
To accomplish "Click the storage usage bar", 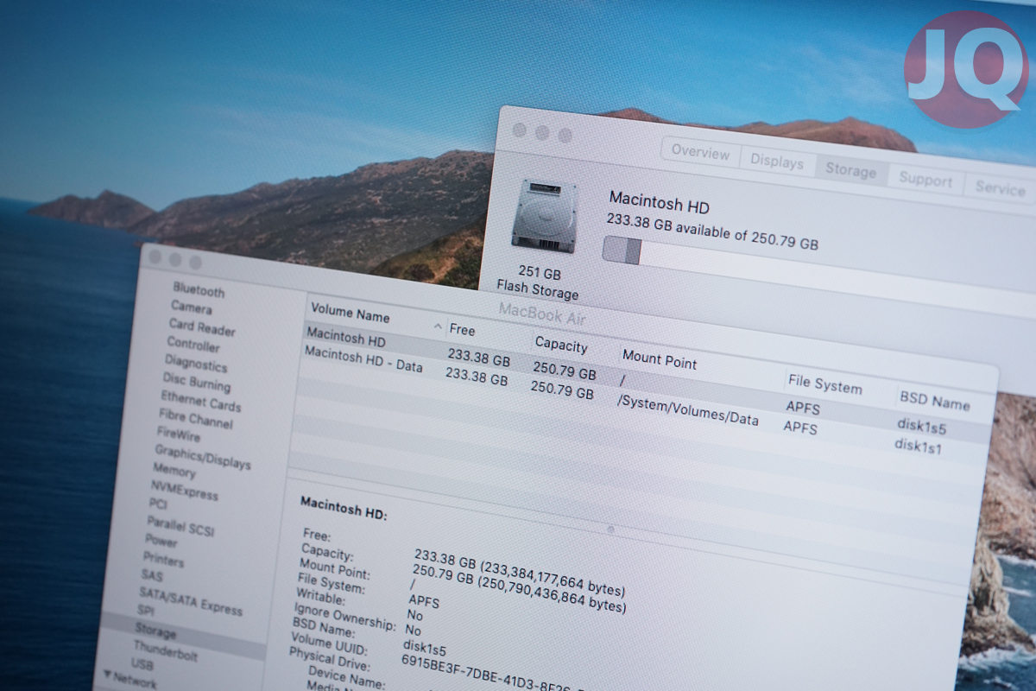I will pyautogui.click(x=818, y=278).
